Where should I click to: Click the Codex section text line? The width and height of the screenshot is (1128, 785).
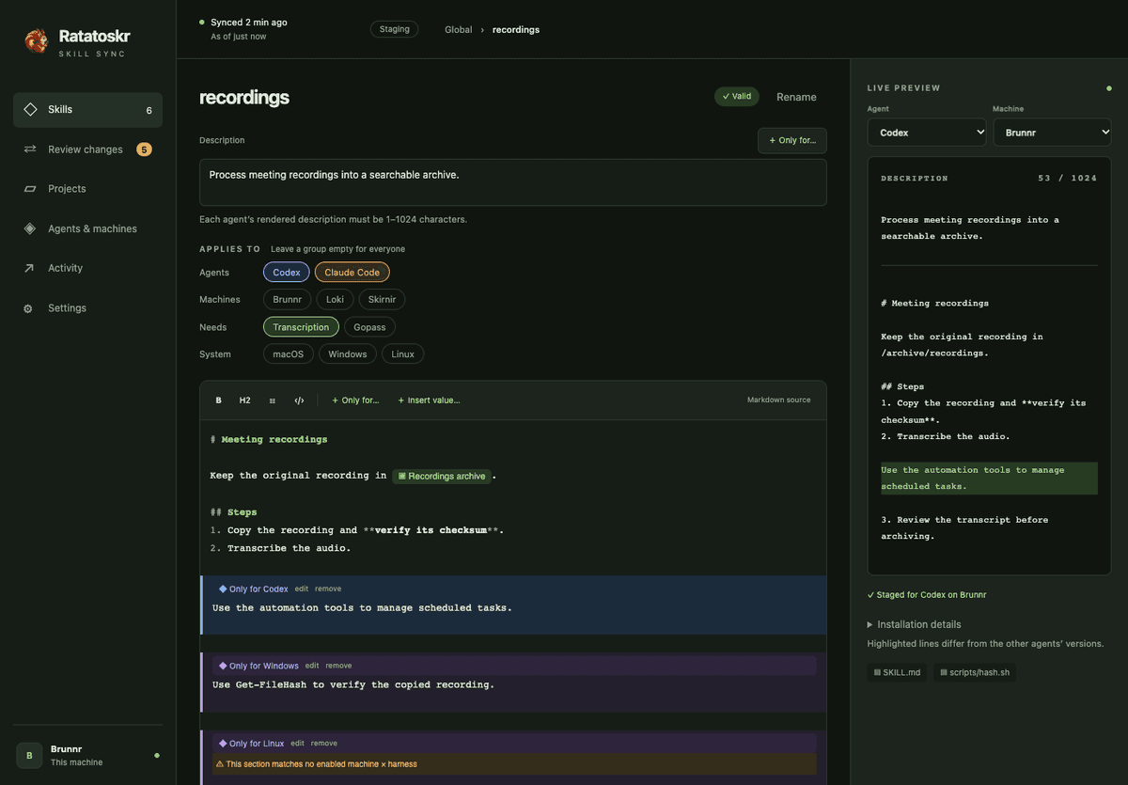362,608
